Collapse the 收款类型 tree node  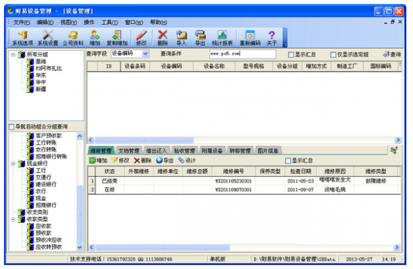point(12,219)
